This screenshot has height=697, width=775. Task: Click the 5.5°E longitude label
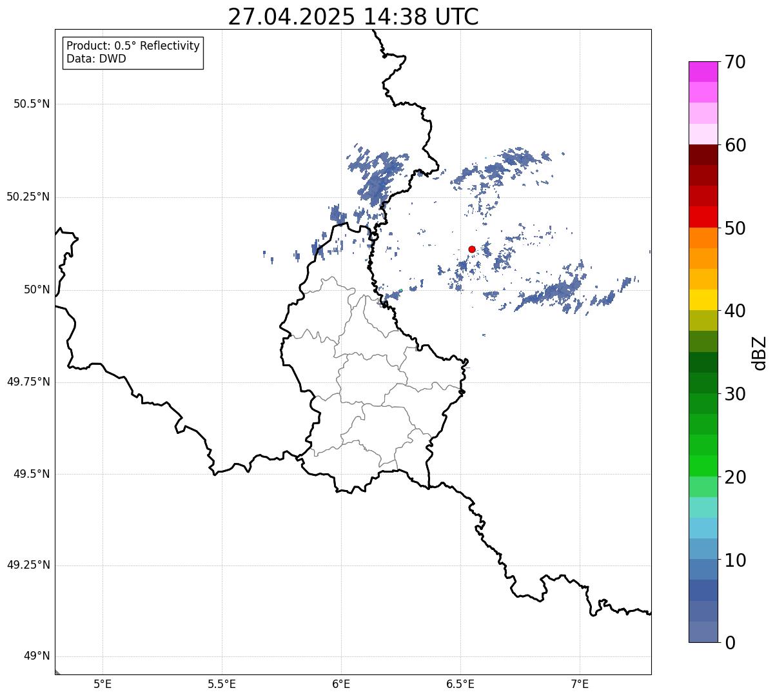[x=222, y=683]
